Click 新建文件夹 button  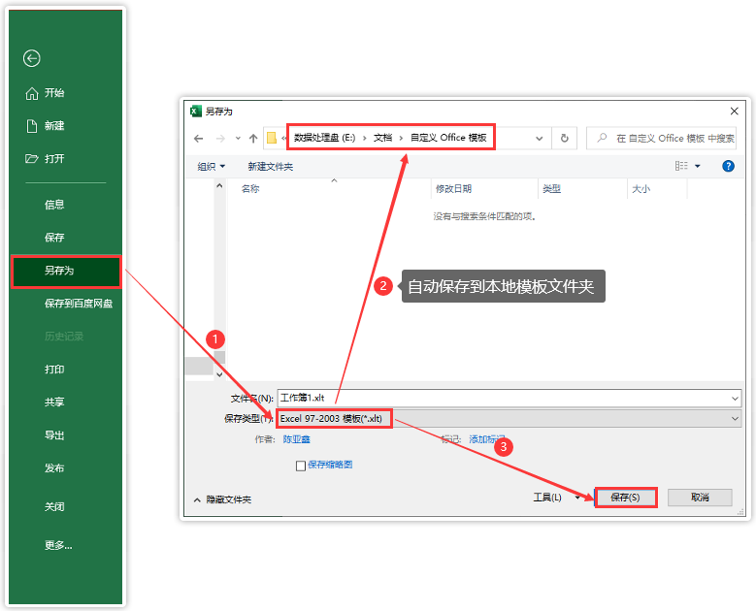(x=271, y=167)
